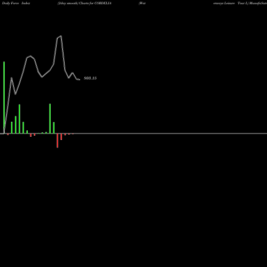This screenshot has height=267, width=267.
Task: Click the 808.15 price label
Action: click(90, 78)
